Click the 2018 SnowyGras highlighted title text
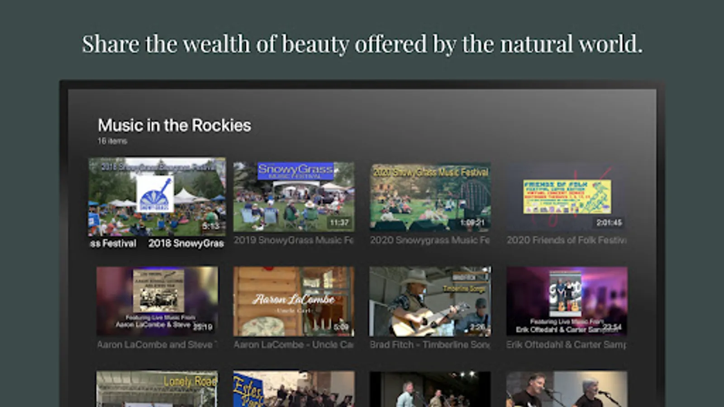The width and height of the screenshot is (724, 407). [186, 243]
